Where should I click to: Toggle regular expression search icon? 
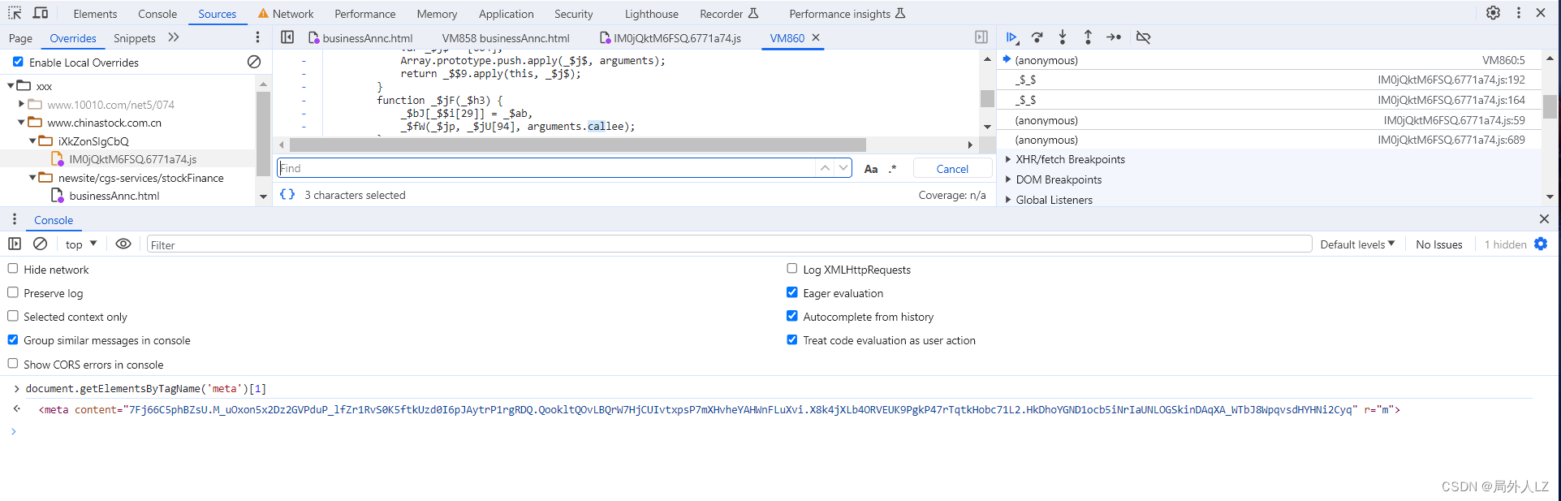(x=892, y=169)
